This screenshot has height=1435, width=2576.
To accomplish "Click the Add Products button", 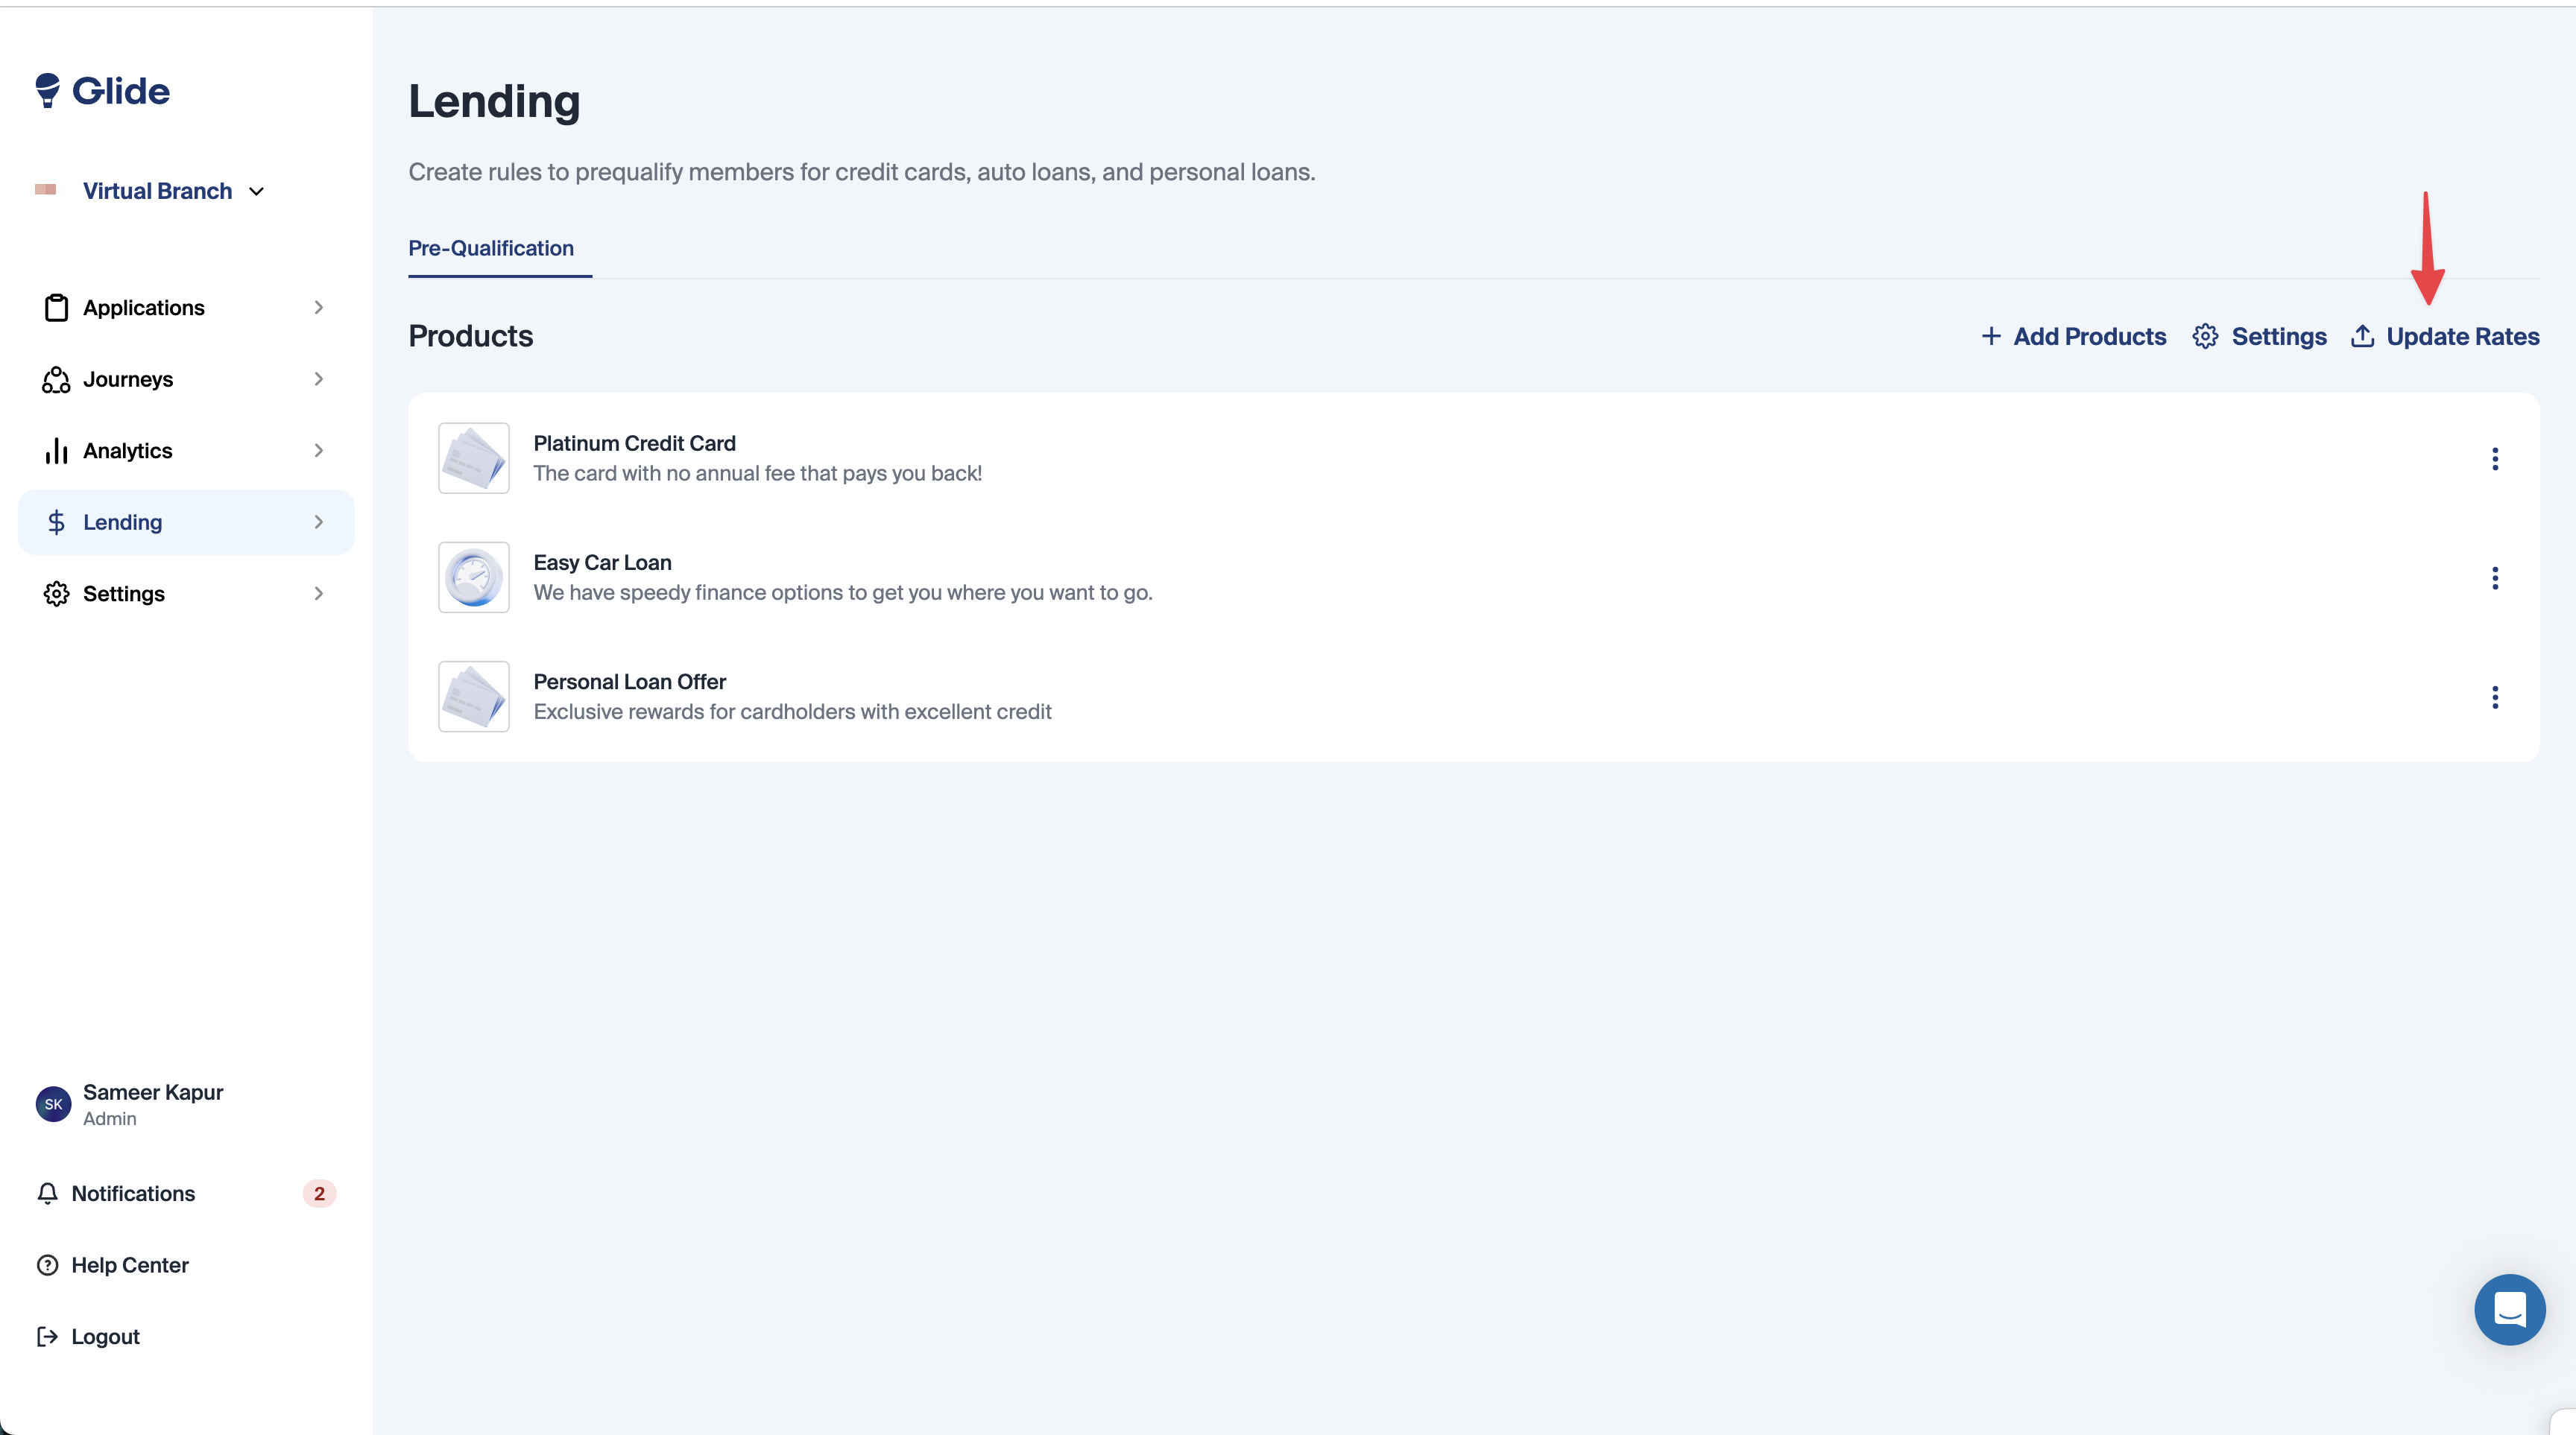I will (x=2074, y=336).
